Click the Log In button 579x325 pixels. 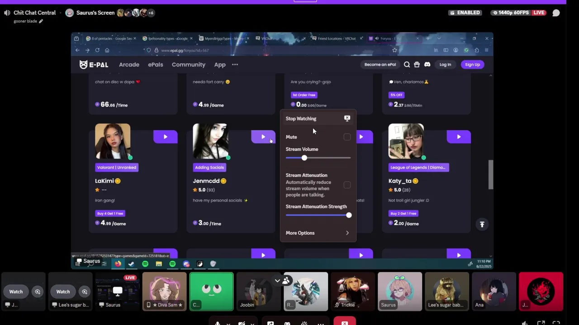coord(445,65)
